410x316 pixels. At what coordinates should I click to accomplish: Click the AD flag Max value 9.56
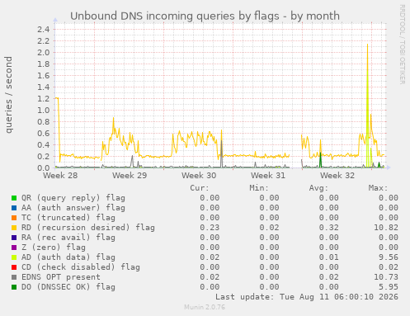[389, 257]
